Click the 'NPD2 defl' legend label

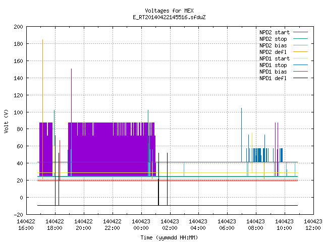click(273, 52)
